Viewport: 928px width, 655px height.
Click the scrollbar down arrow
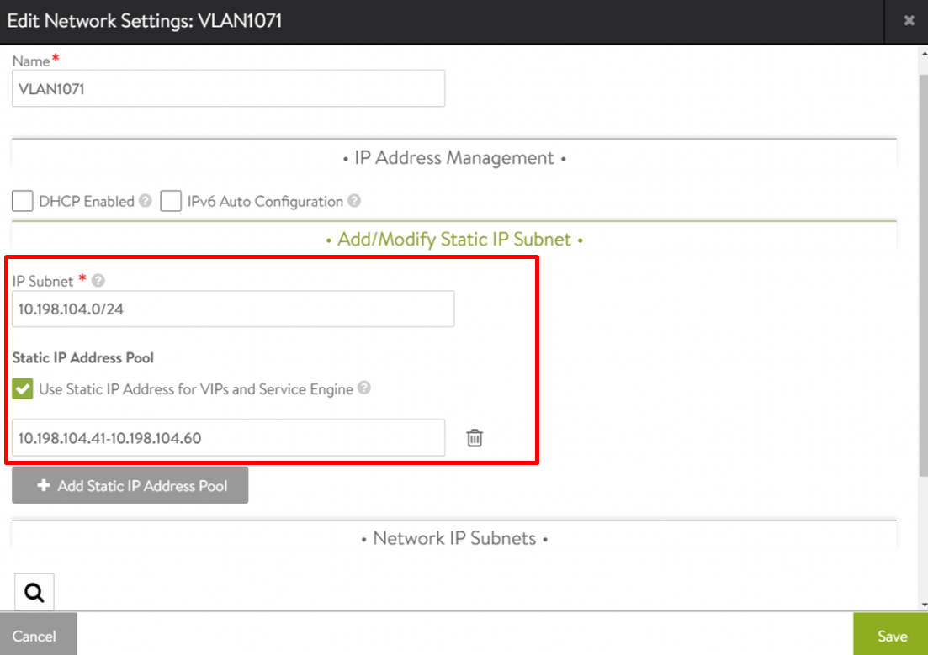[x=922, y=604]
